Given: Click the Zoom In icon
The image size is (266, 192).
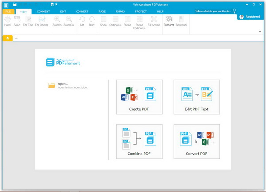Looking at the screenshot, I should click(57, 21).
